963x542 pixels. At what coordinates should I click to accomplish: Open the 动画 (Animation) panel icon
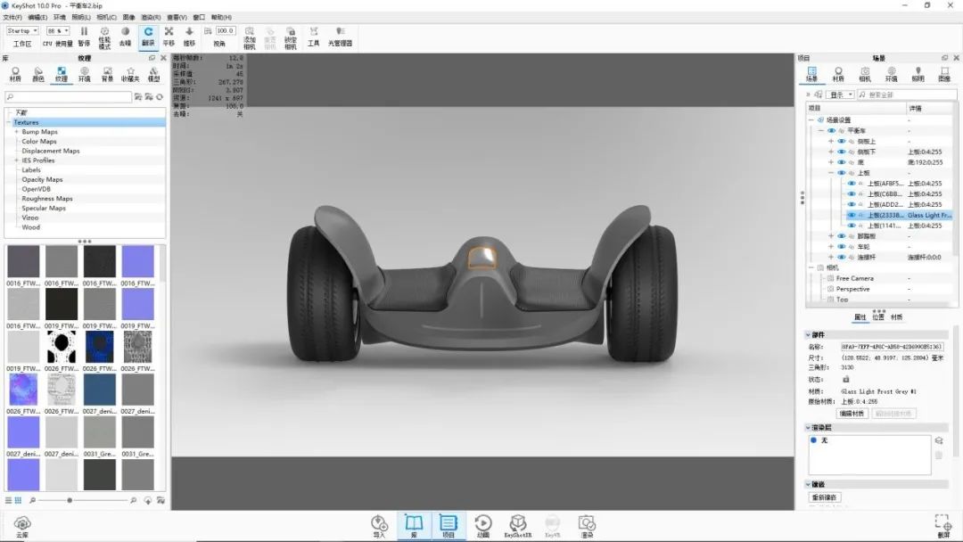pos(482,524)
